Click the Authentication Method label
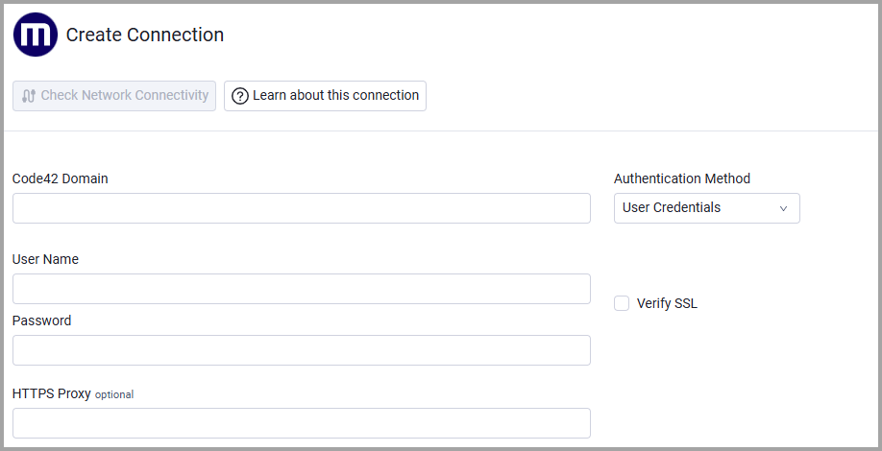The image size is (882, 451). [x=682, y=178]
